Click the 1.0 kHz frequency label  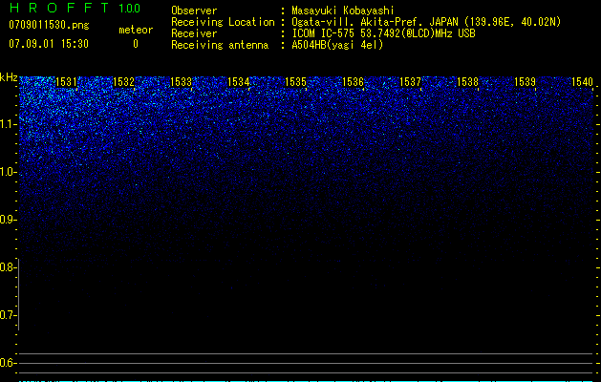[x=9, y=172]
